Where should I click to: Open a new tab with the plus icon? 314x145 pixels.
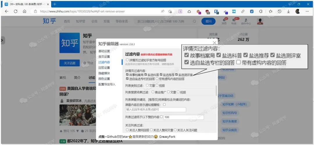coord(55,4)
